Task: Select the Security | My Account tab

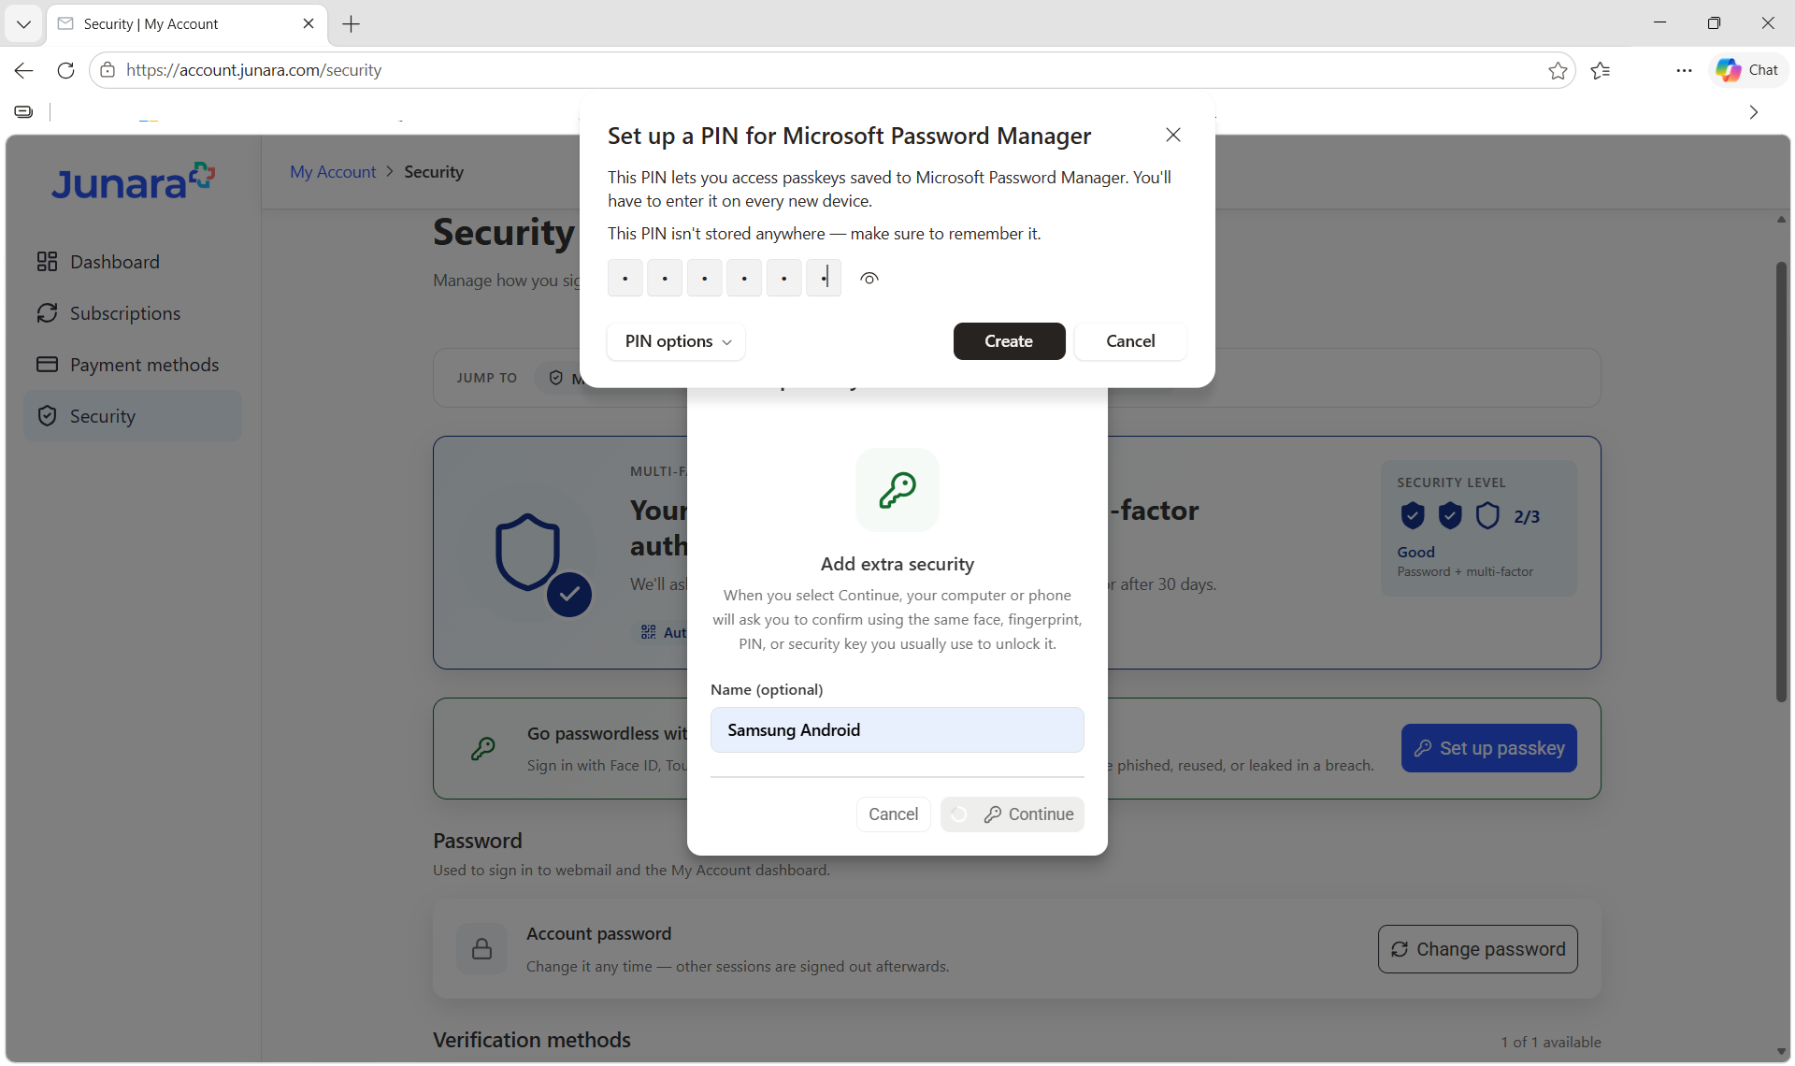Action: pyautogui.click(x=187, y=24)
